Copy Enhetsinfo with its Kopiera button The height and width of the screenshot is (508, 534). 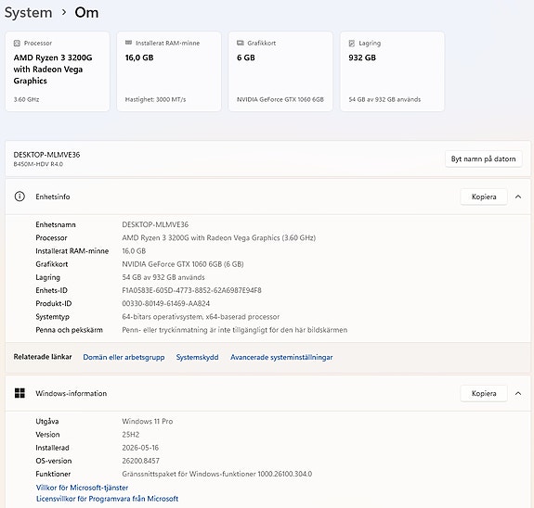[484, 197]
